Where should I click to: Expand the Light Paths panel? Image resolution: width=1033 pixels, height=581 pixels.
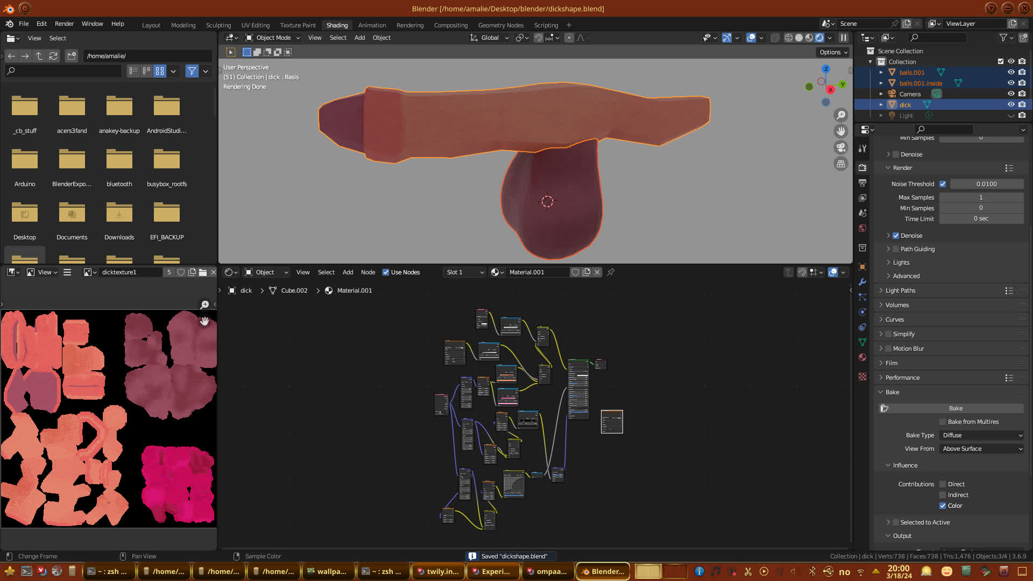(900, 290)
